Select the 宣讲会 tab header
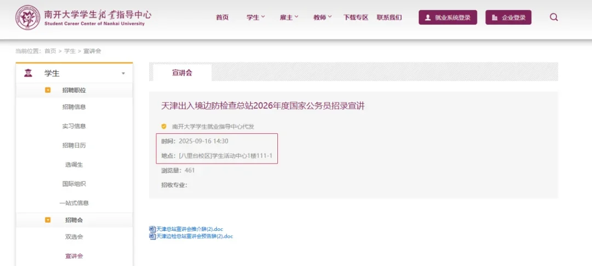The width and height of the screenshot is (592, 266). [182, 73]
